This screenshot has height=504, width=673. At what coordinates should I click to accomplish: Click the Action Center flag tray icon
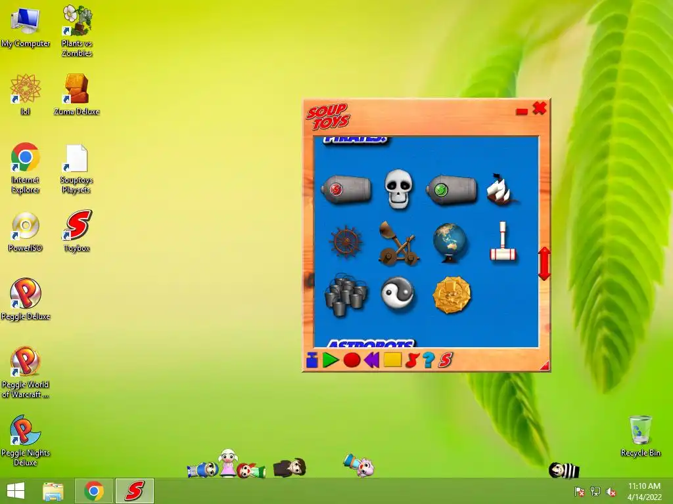[x=580, y=492]
